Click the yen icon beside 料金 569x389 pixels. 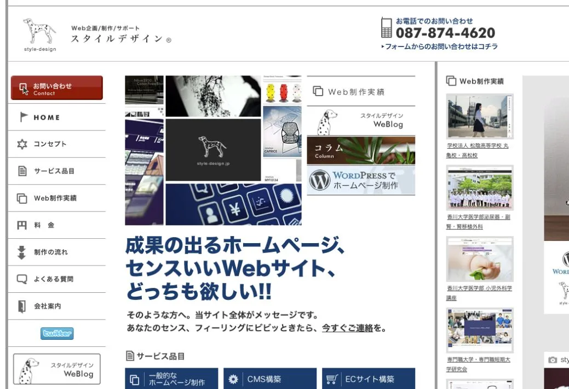[22, 226]
